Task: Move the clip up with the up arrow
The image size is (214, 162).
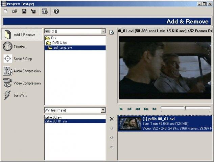Action: (112, 128)
